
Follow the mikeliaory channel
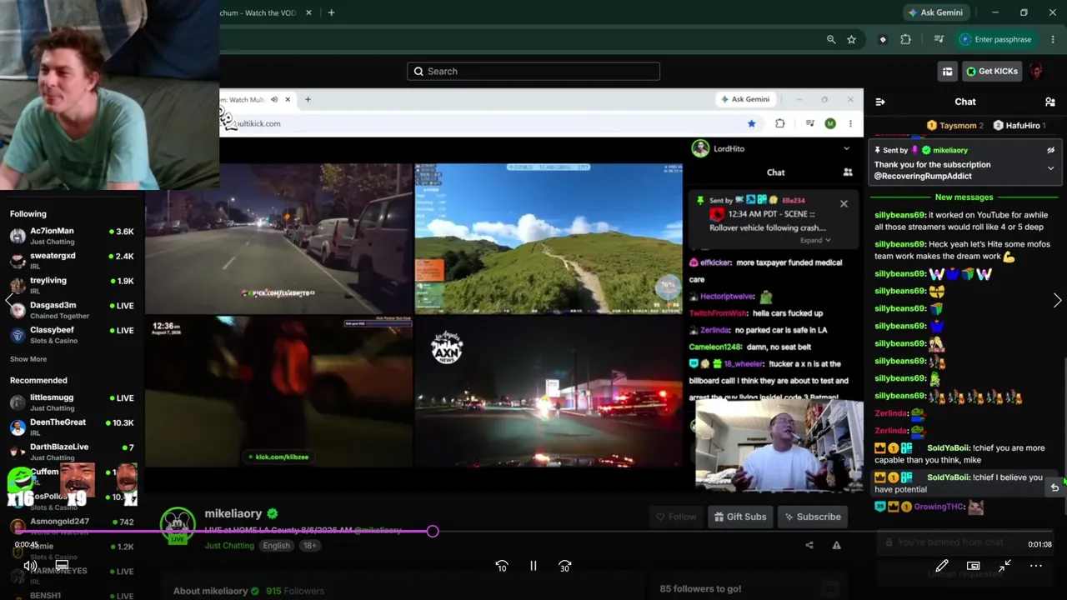coord(674,517)
